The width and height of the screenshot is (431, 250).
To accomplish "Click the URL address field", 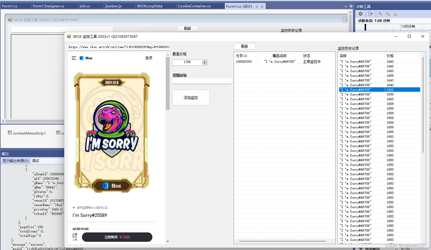I will (x=119, y=47).
